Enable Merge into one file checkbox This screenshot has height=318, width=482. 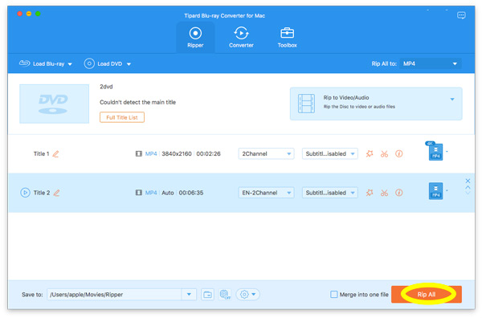click(334, 295)
